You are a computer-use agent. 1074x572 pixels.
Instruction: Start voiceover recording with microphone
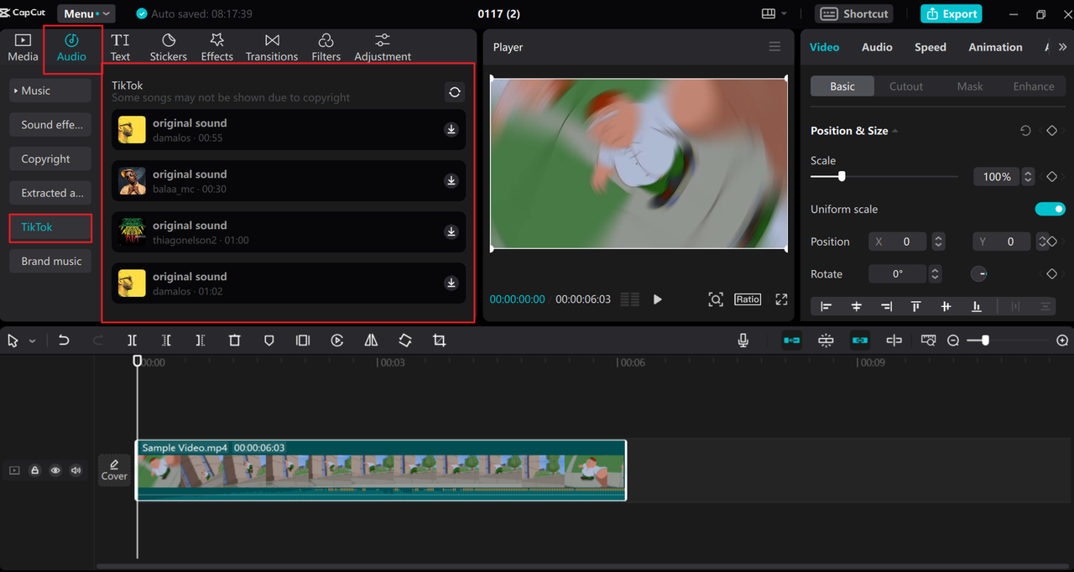743,341
